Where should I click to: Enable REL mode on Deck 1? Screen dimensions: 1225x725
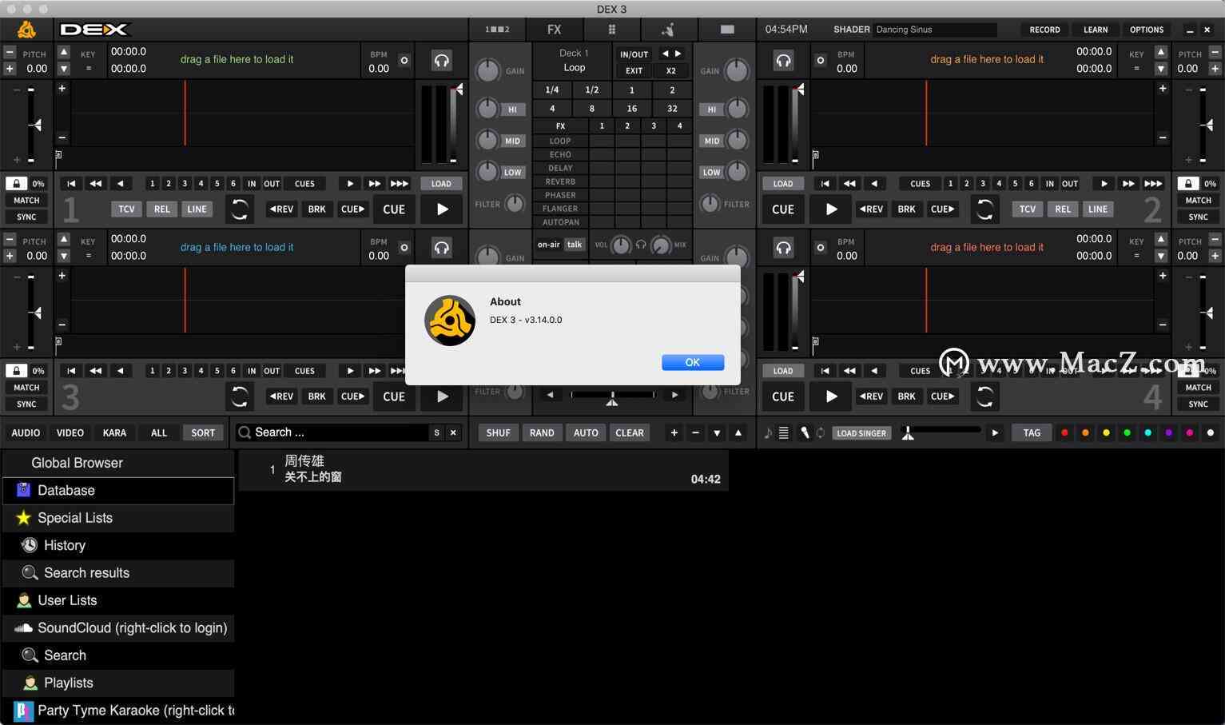tap(161, 209)
